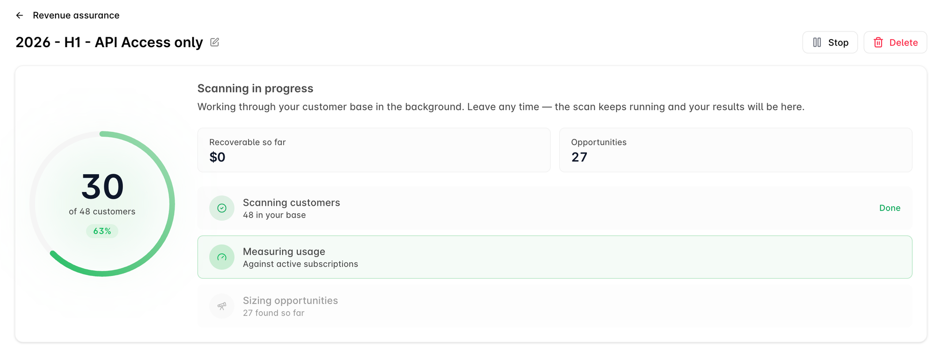The height and width of the screenshot is (356, 942).
Task: Click the green Done status label
Action: pyautogui.click(x=890, y=208)
